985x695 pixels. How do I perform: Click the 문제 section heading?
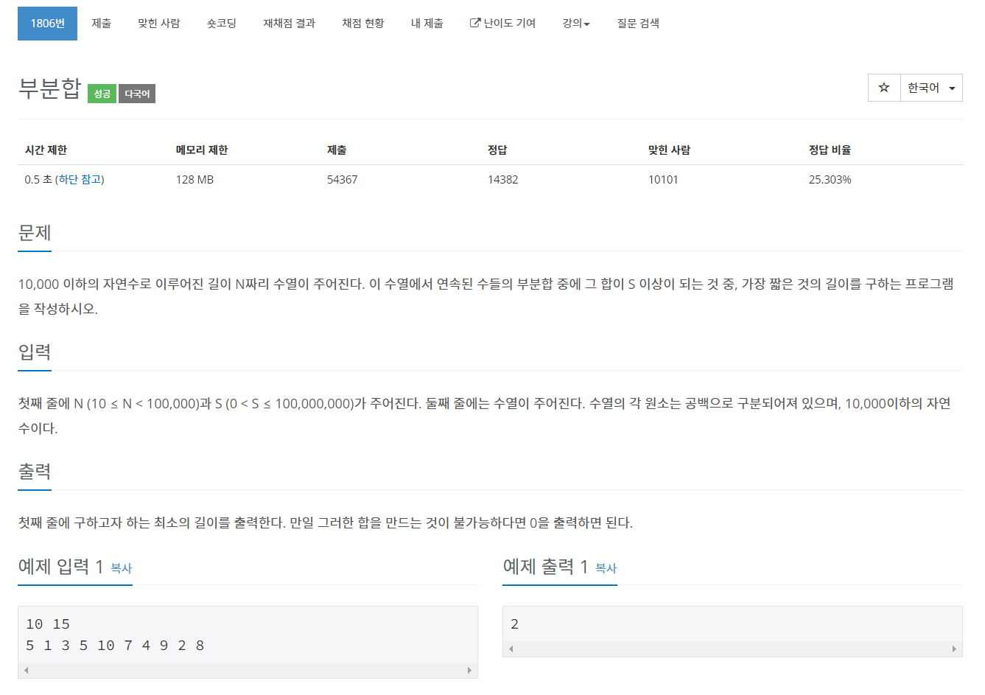coord(35,233)
